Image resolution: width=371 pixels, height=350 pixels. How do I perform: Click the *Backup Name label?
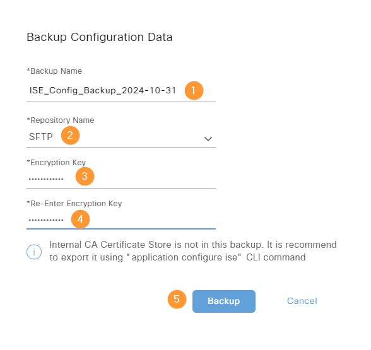[54, 71]
